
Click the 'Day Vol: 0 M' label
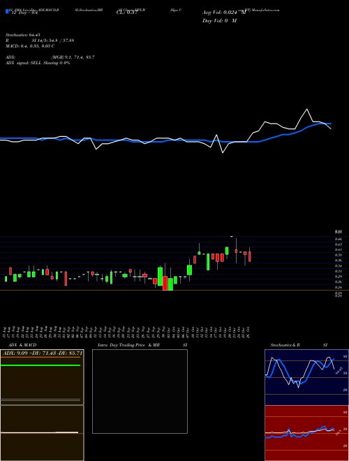click(219, 21)
